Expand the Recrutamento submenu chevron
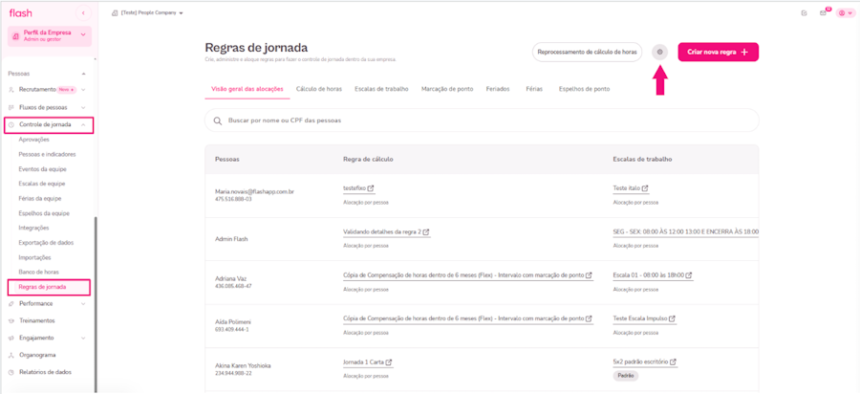This screenshot has height=394, width=860. [x=83, y=90]
